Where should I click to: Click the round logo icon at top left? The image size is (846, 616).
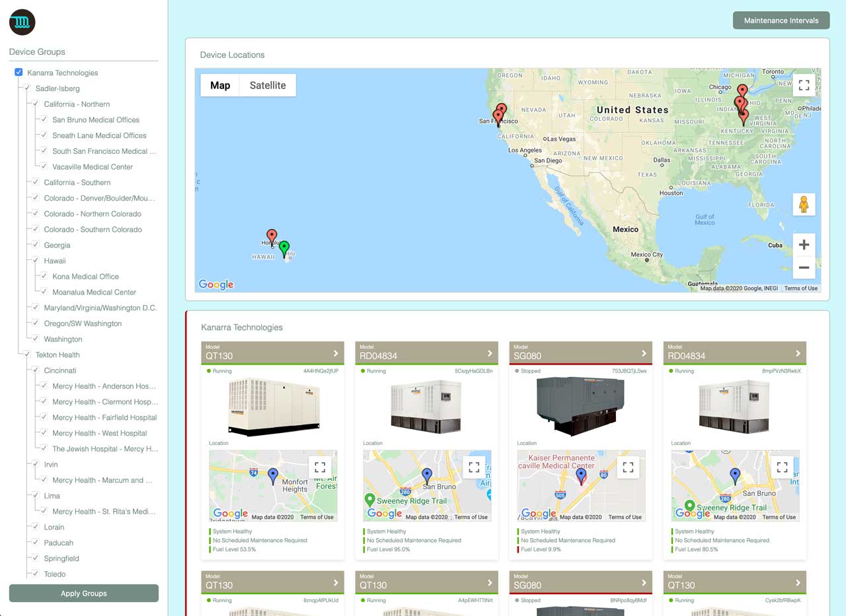pyautogui.click(x=22, y=22)
